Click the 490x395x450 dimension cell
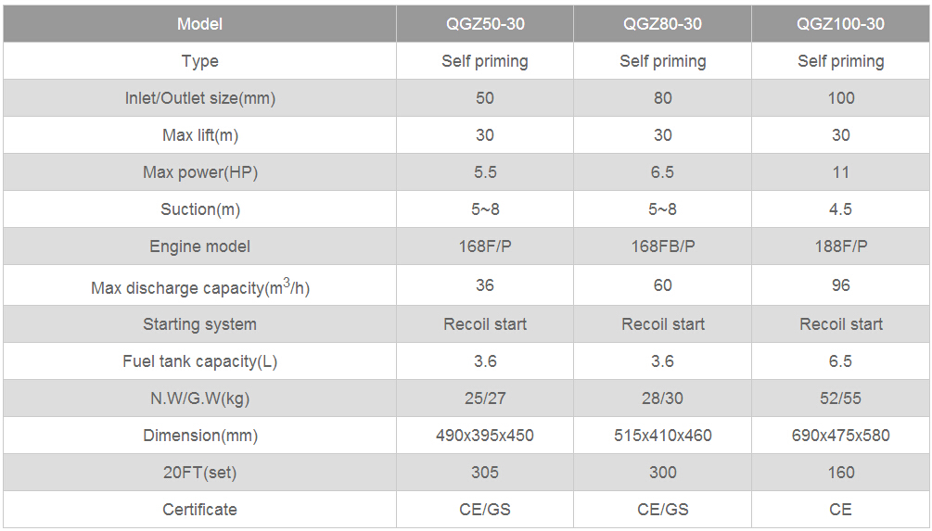The height and width of the screenshot is (531, 932). [485, 436]
